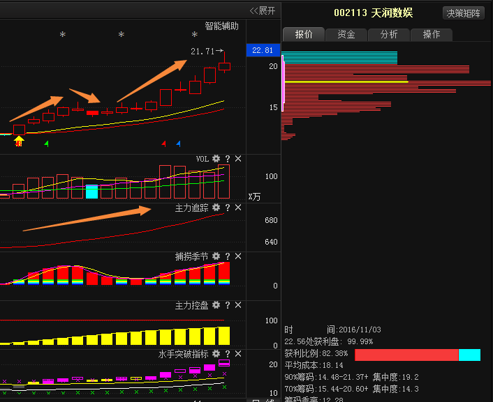Image resolution: width=493 pixels, height=402 pixels.
Task: Click the red triangle marker under the candles
Action: (164, 144)
